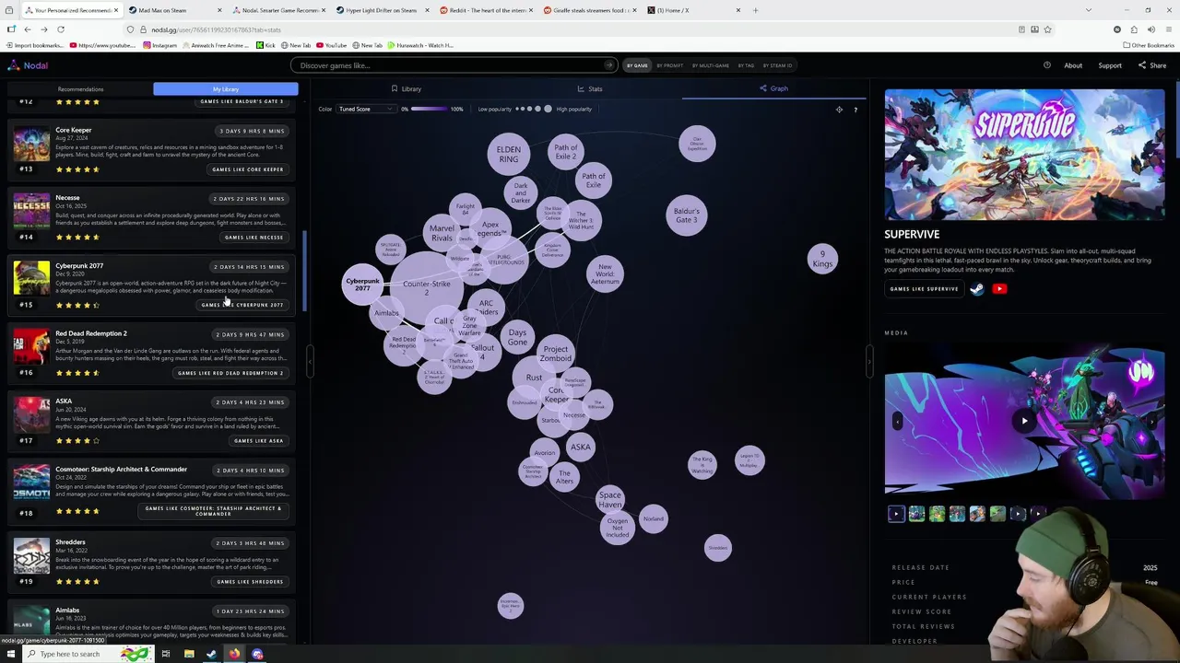
Task: Select second media thumbnail in strip
Action: (916, 514)
